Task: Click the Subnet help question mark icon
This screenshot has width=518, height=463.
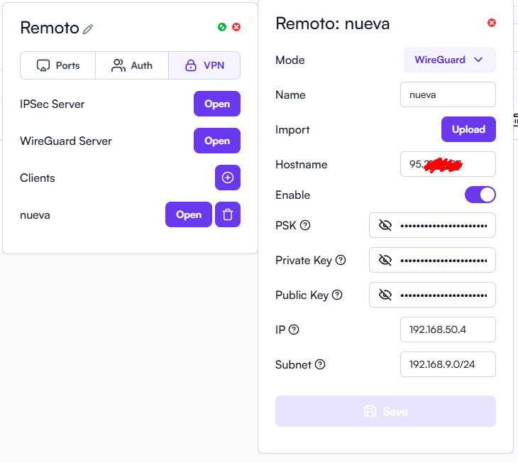Action: [x=320, y=364]
